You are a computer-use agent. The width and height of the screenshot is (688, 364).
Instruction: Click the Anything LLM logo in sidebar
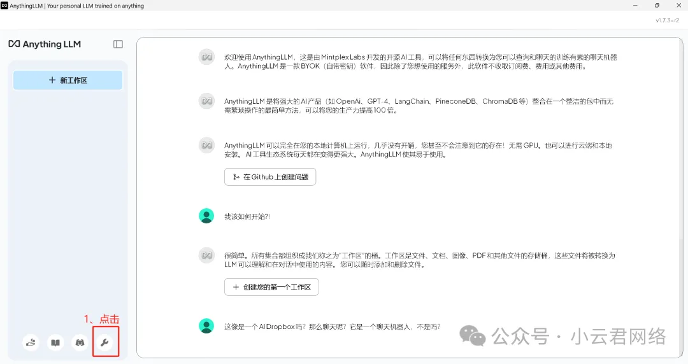point(45,44)
